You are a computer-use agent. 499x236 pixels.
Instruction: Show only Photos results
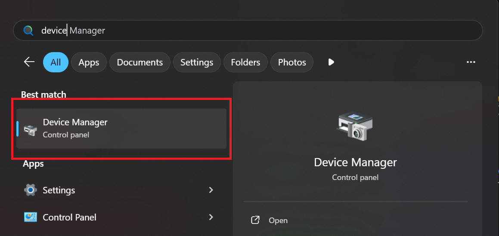coord(292,62)
